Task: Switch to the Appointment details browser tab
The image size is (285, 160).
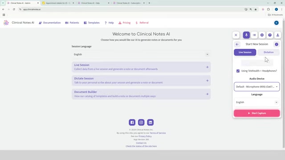Action: pyautogui.click(x=58, y=3)
